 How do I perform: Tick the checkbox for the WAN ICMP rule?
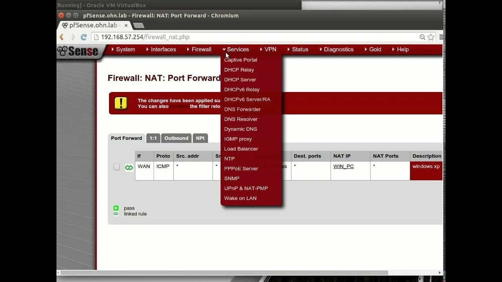pos(116,167)
